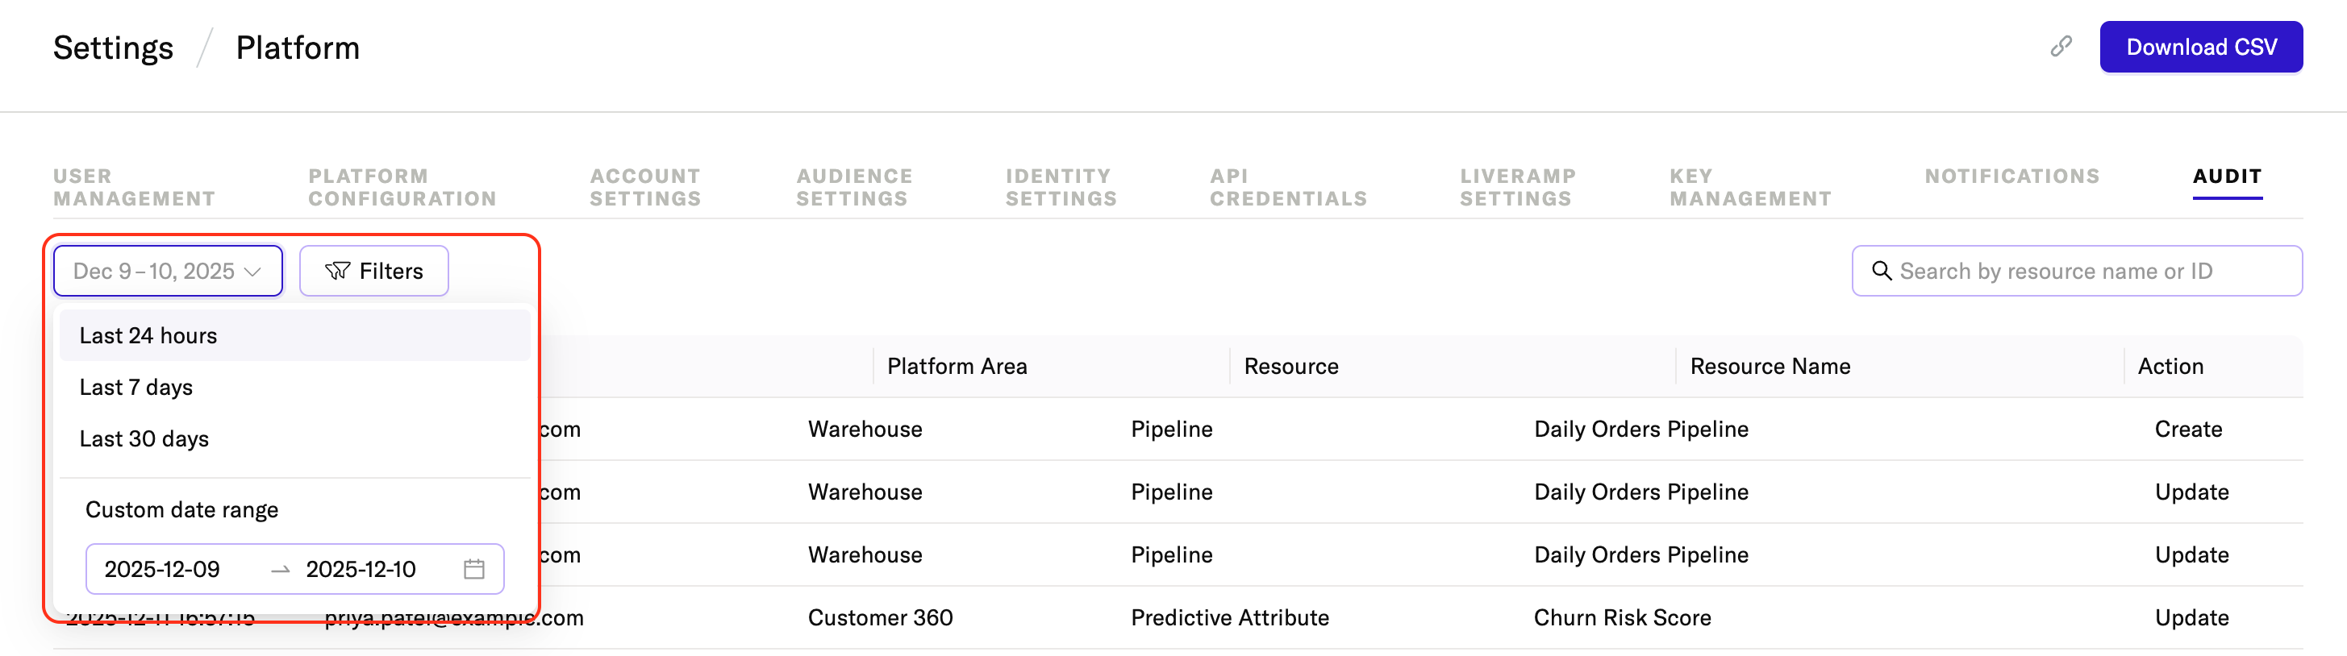Open the Platform Configuration tab
The image size is (2347, 656).
coord(402,188)
